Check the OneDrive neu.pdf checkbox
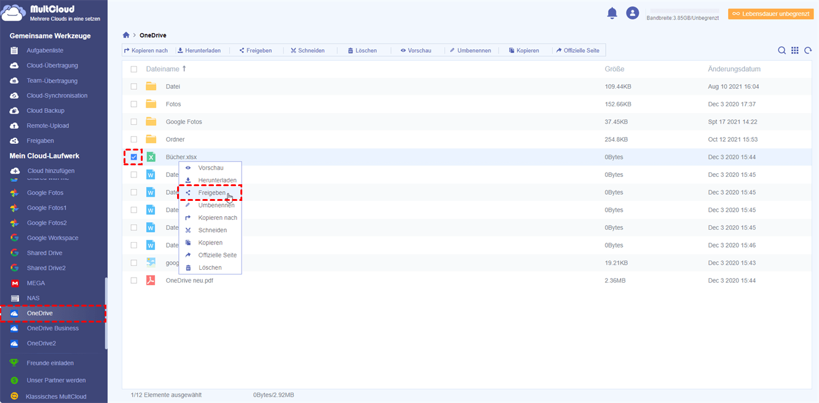This screenshot has height=403, width=819. (134, 280)
